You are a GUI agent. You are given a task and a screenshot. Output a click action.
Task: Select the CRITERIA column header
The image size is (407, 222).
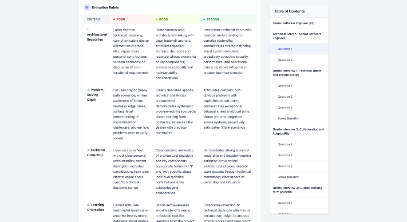tap(94, 20)
